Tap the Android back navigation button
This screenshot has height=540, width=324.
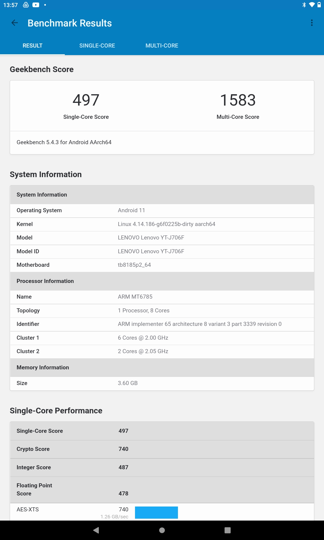(x=96, y=530)
